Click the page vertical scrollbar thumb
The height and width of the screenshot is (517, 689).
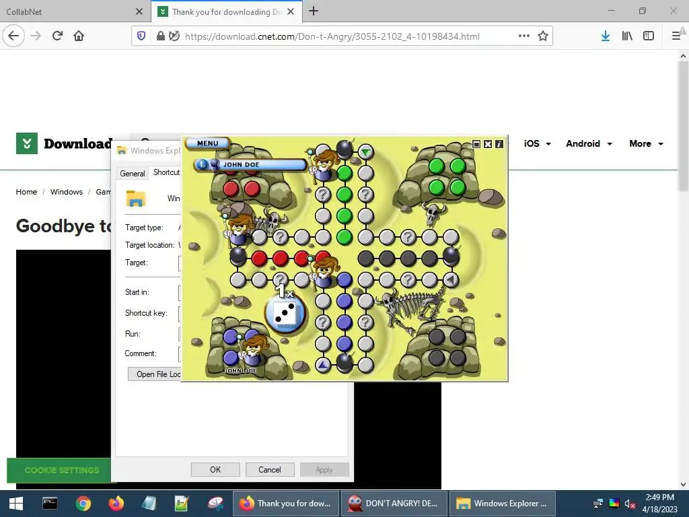coord(683,127)
